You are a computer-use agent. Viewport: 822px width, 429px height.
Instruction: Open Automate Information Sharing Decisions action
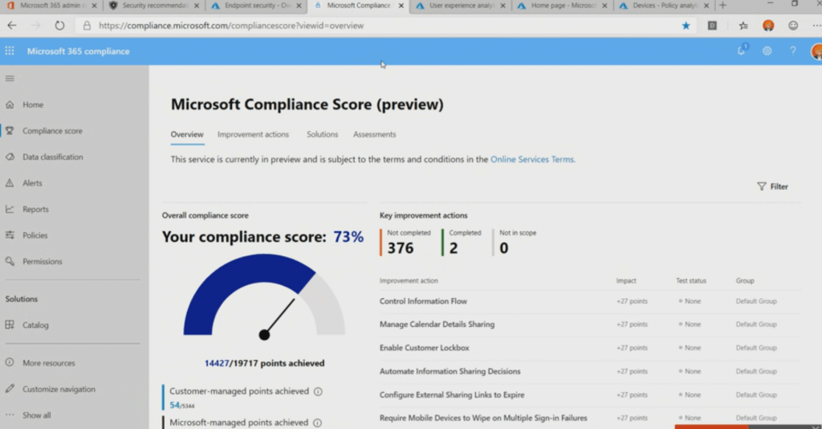(x=450, y=371)
